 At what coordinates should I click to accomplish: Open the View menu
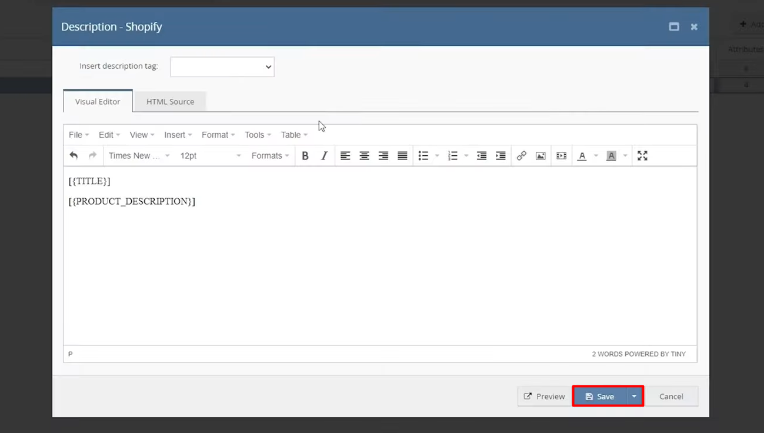[142, 135]
